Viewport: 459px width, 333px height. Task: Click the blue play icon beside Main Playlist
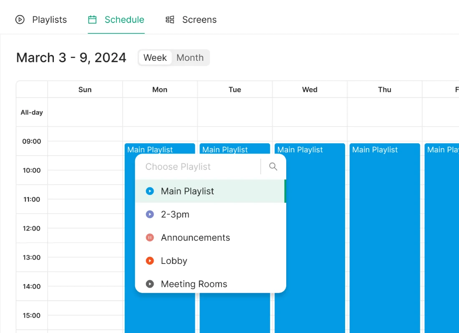(x=150, y=191)
